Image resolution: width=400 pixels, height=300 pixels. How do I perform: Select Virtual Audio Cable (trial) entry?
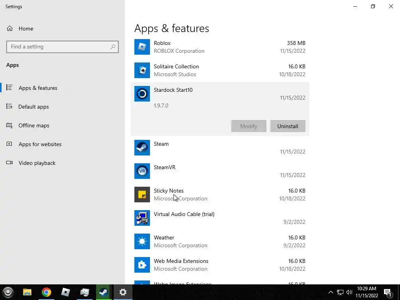pos(184,214)
